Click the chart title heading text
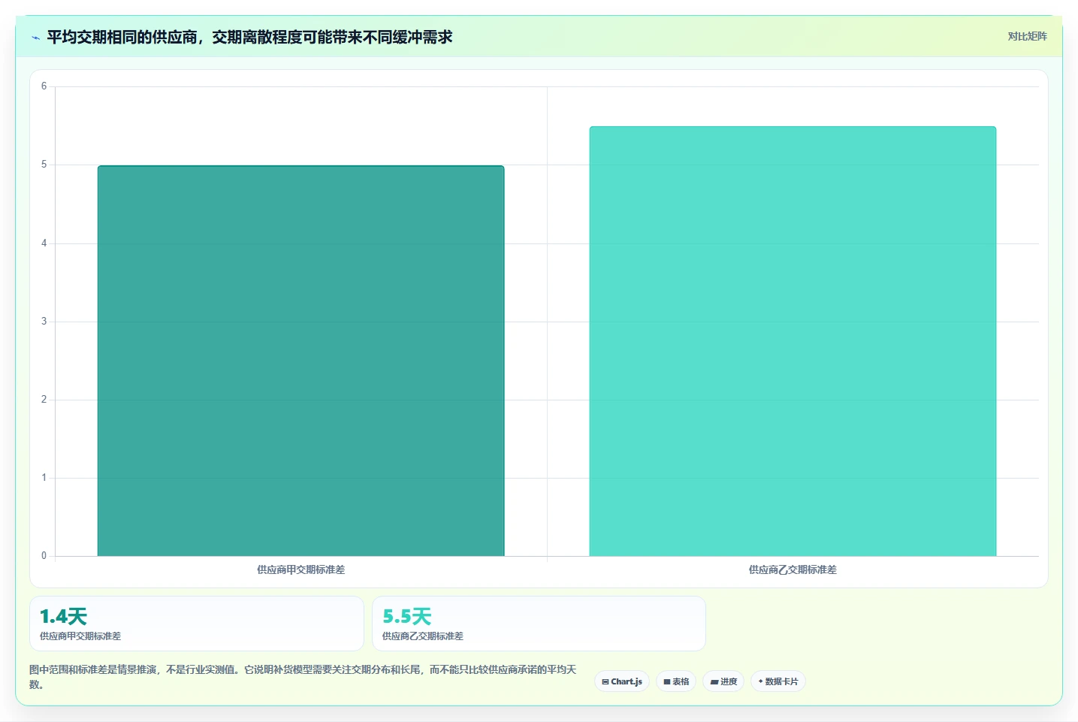Image resolution: width=1078 pixels, height=722 pixels. 249,37
